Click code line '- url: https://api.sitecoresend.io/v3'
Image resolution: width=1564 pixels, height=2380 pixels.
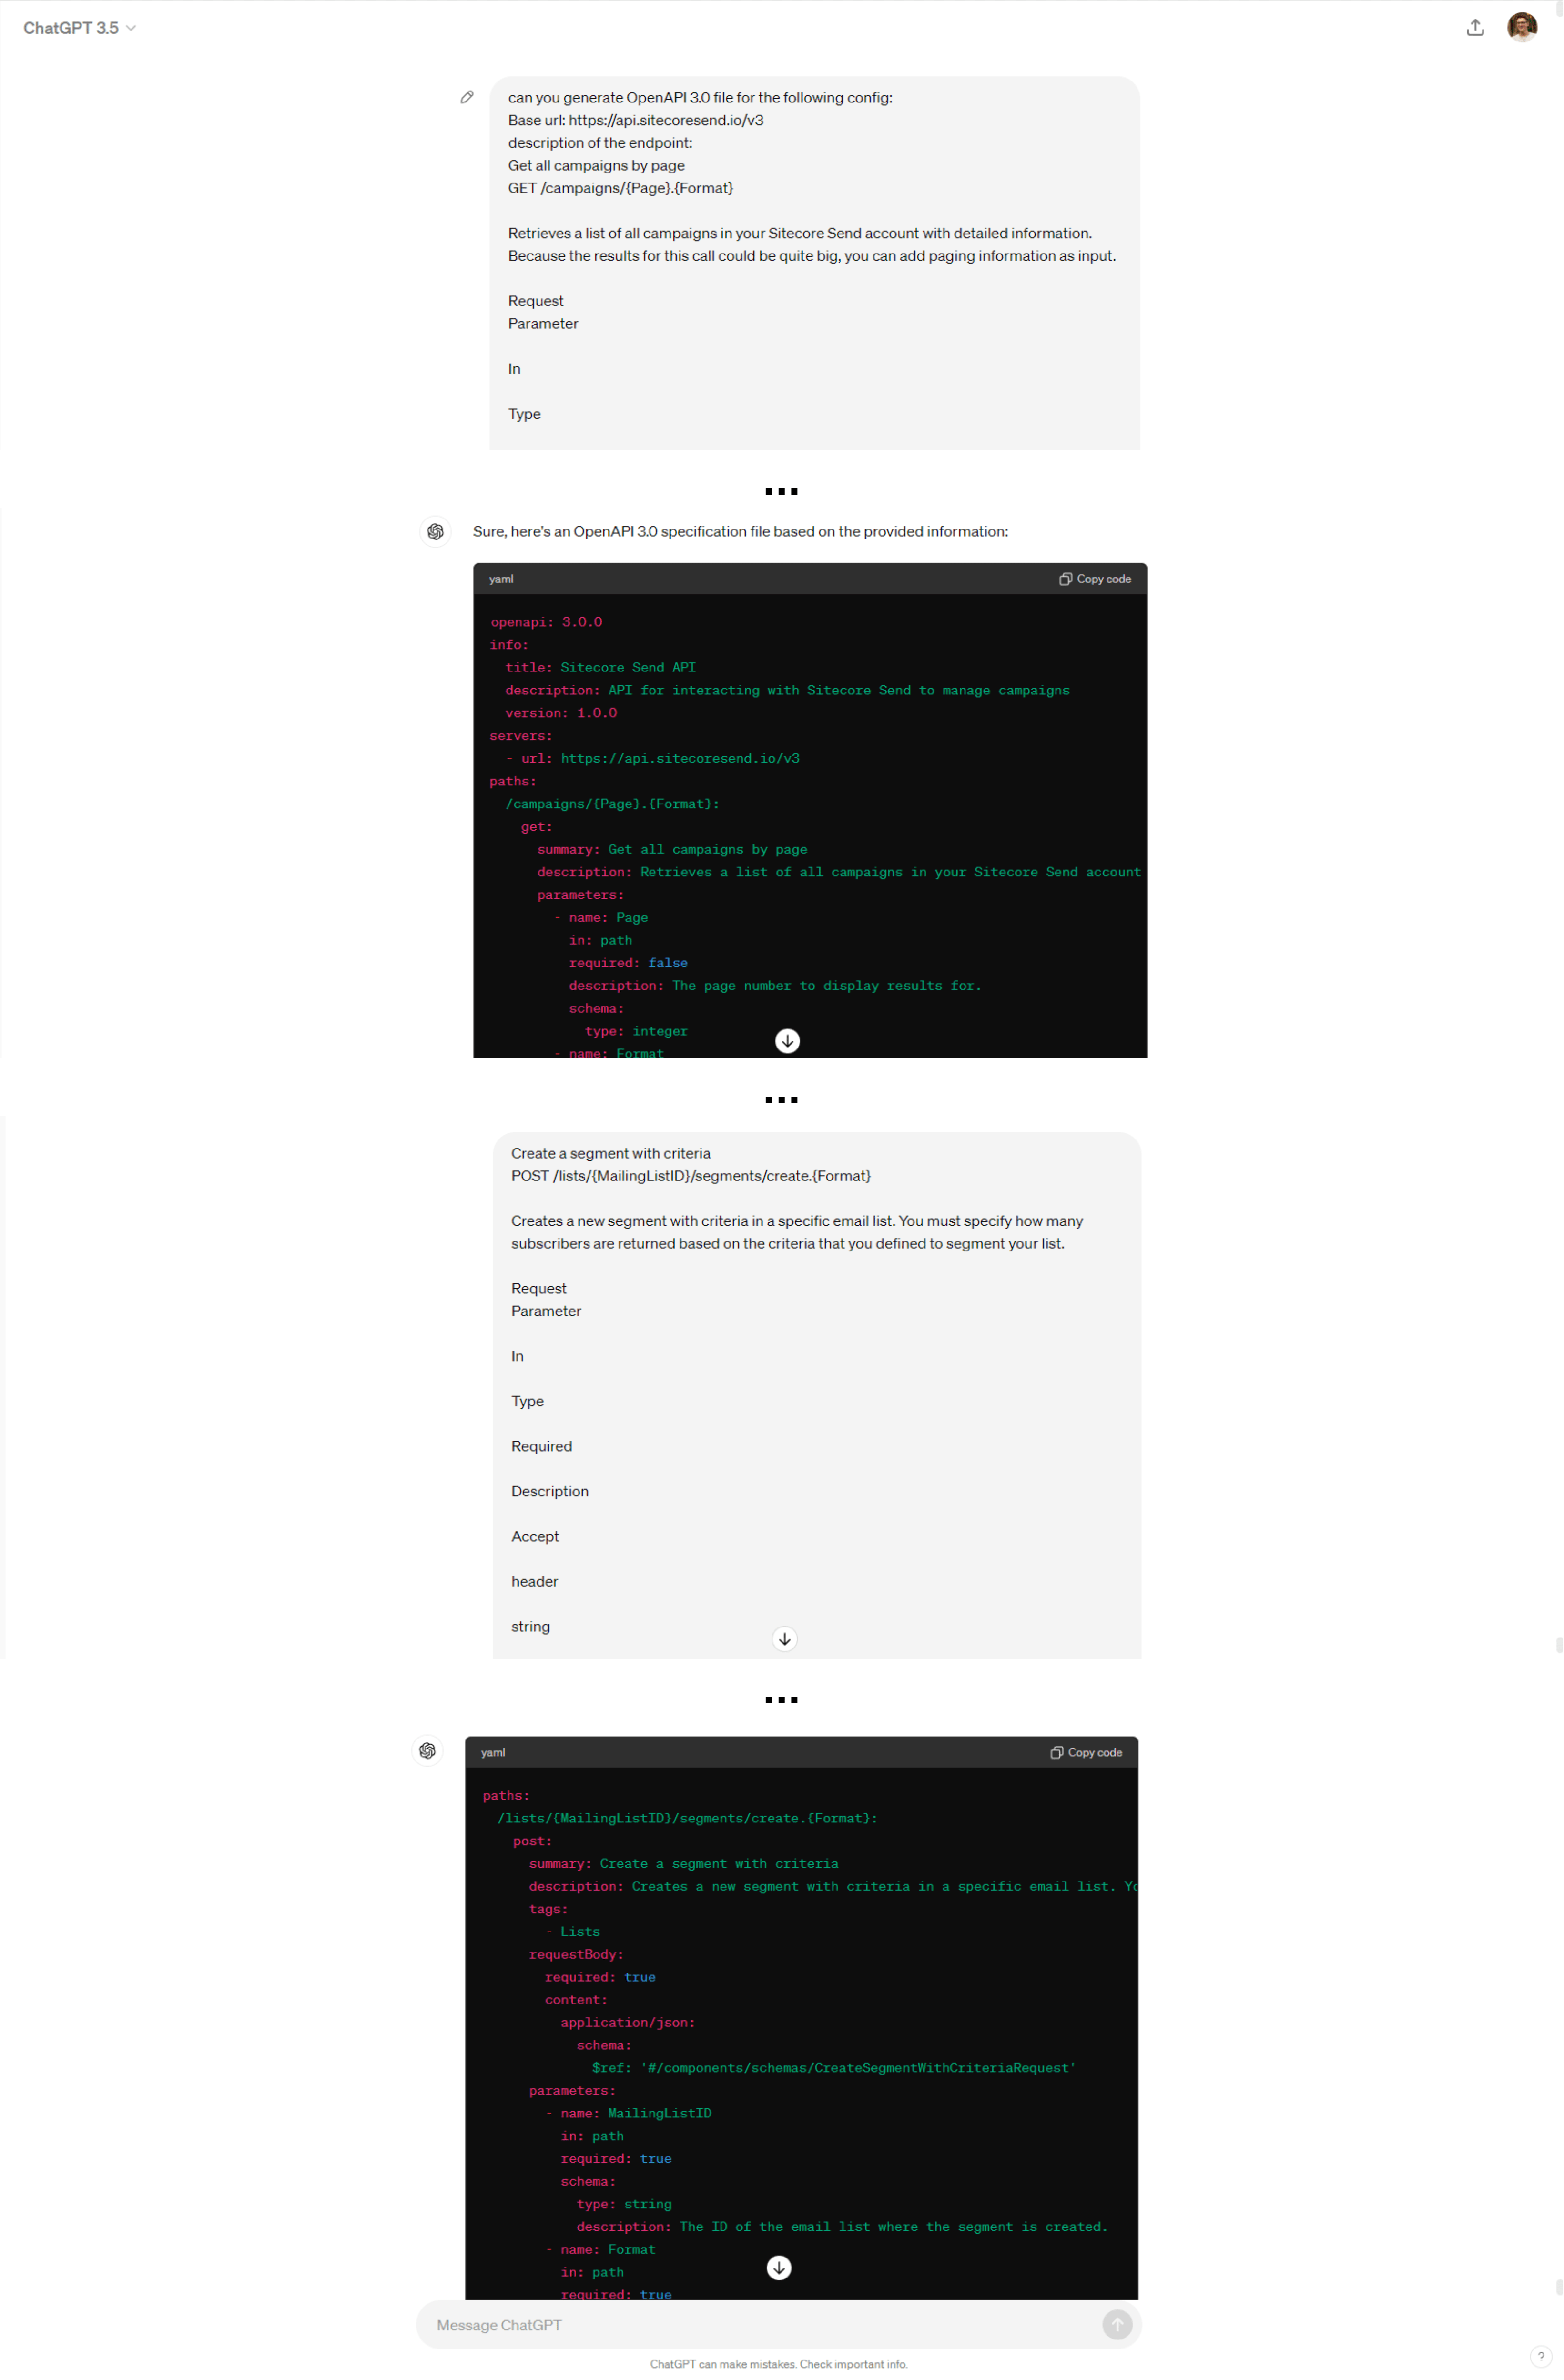[x=652, y=758]
